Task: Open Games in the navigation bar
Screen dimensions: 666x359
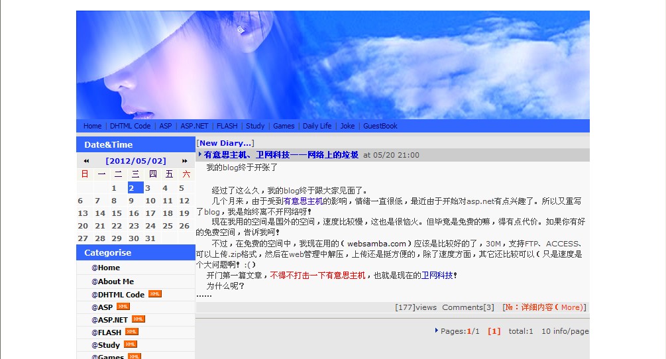Action: (284, 126)
